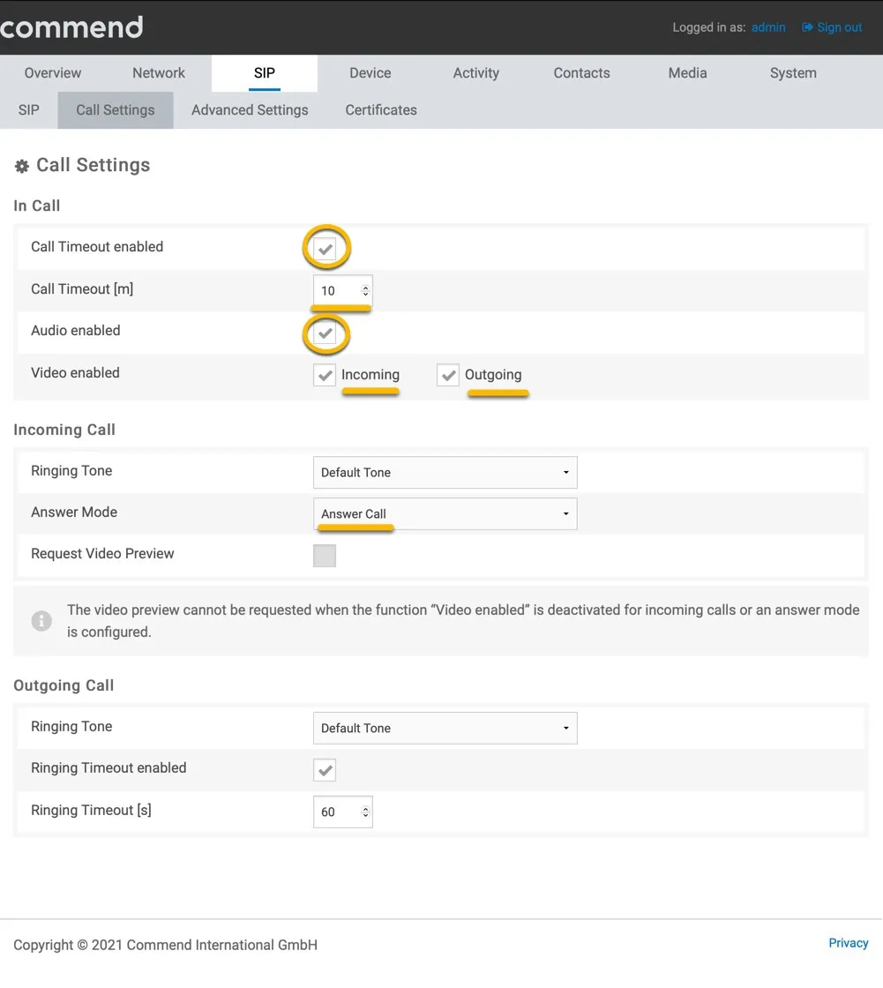Open the Advanced Settings sub-tab

[x=251, y=110]
